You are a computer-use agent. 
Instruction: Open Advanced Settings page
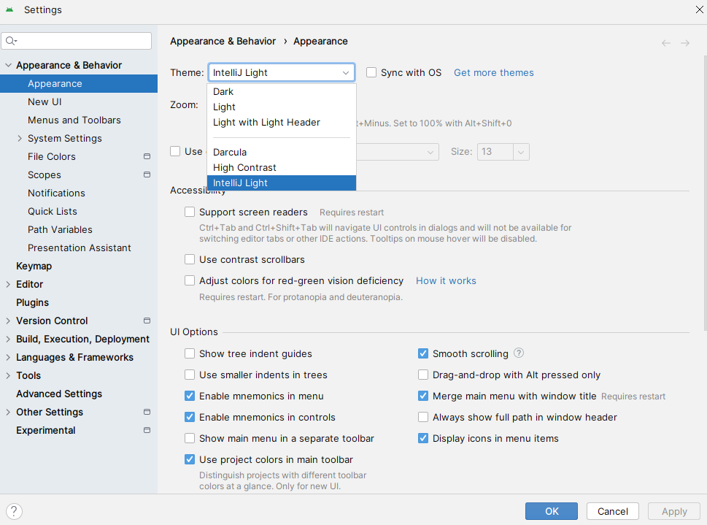59,394
